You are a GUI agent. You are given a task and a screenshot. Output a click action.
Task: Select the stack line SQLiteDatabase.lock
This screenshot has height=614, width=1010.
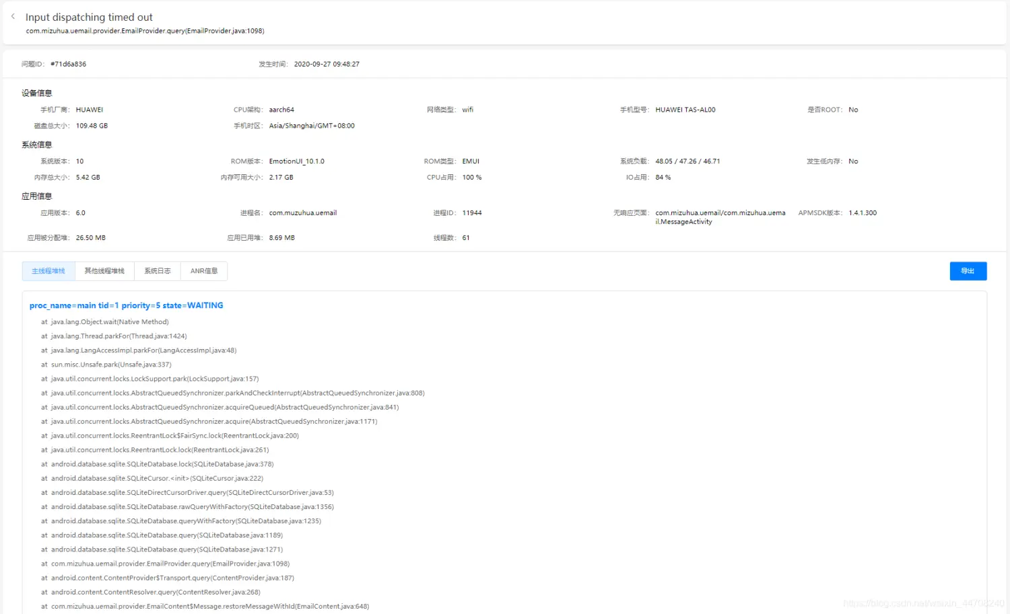coord(158,464)
